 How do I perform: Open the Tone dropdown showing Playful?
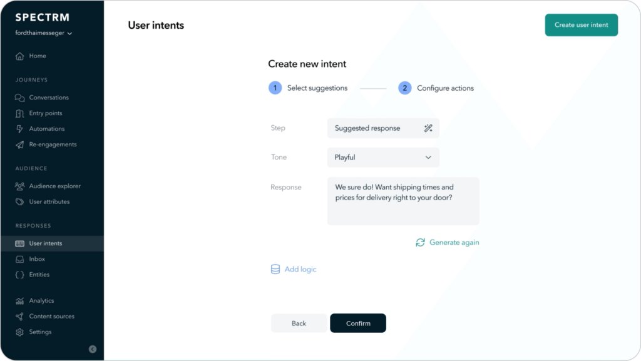click(383, 157)
